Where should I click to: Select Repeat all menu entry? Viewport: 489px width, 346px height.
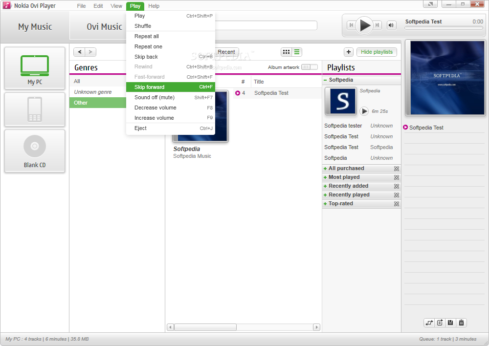(x=171, y=36)
